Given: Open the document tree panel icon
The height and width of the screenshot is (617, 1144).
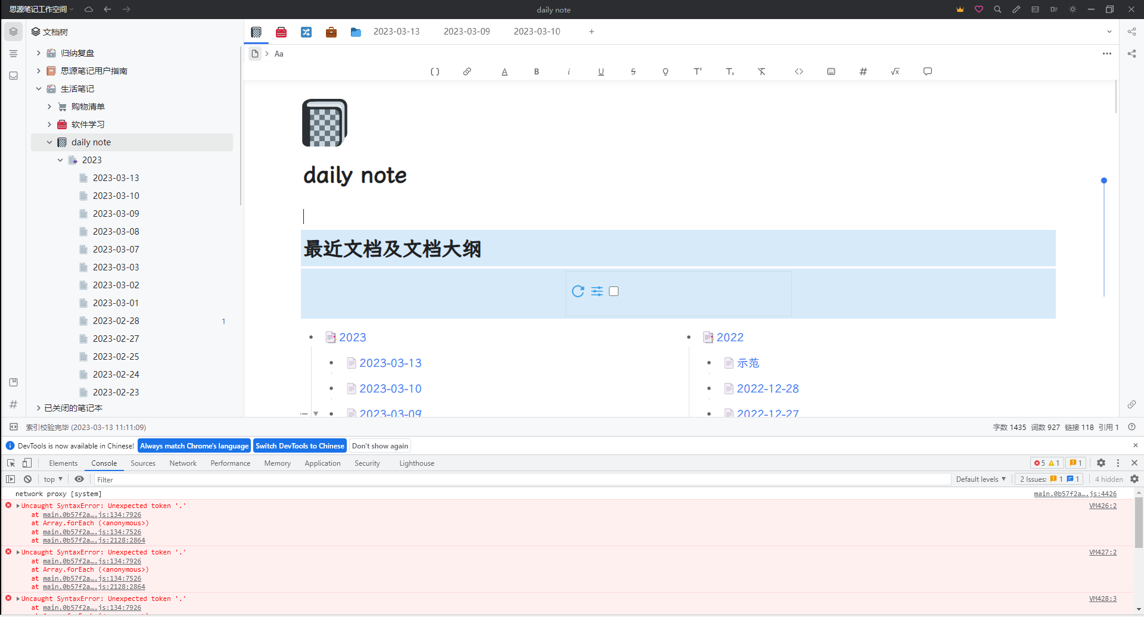Looking at the screenshot, I should [x=13, y=32].
